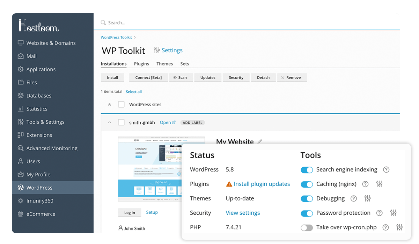This screenshot has height=244, width=419.
Task: Collapse the smith.gmbh row chevron
Action: (x=109, y=122)
